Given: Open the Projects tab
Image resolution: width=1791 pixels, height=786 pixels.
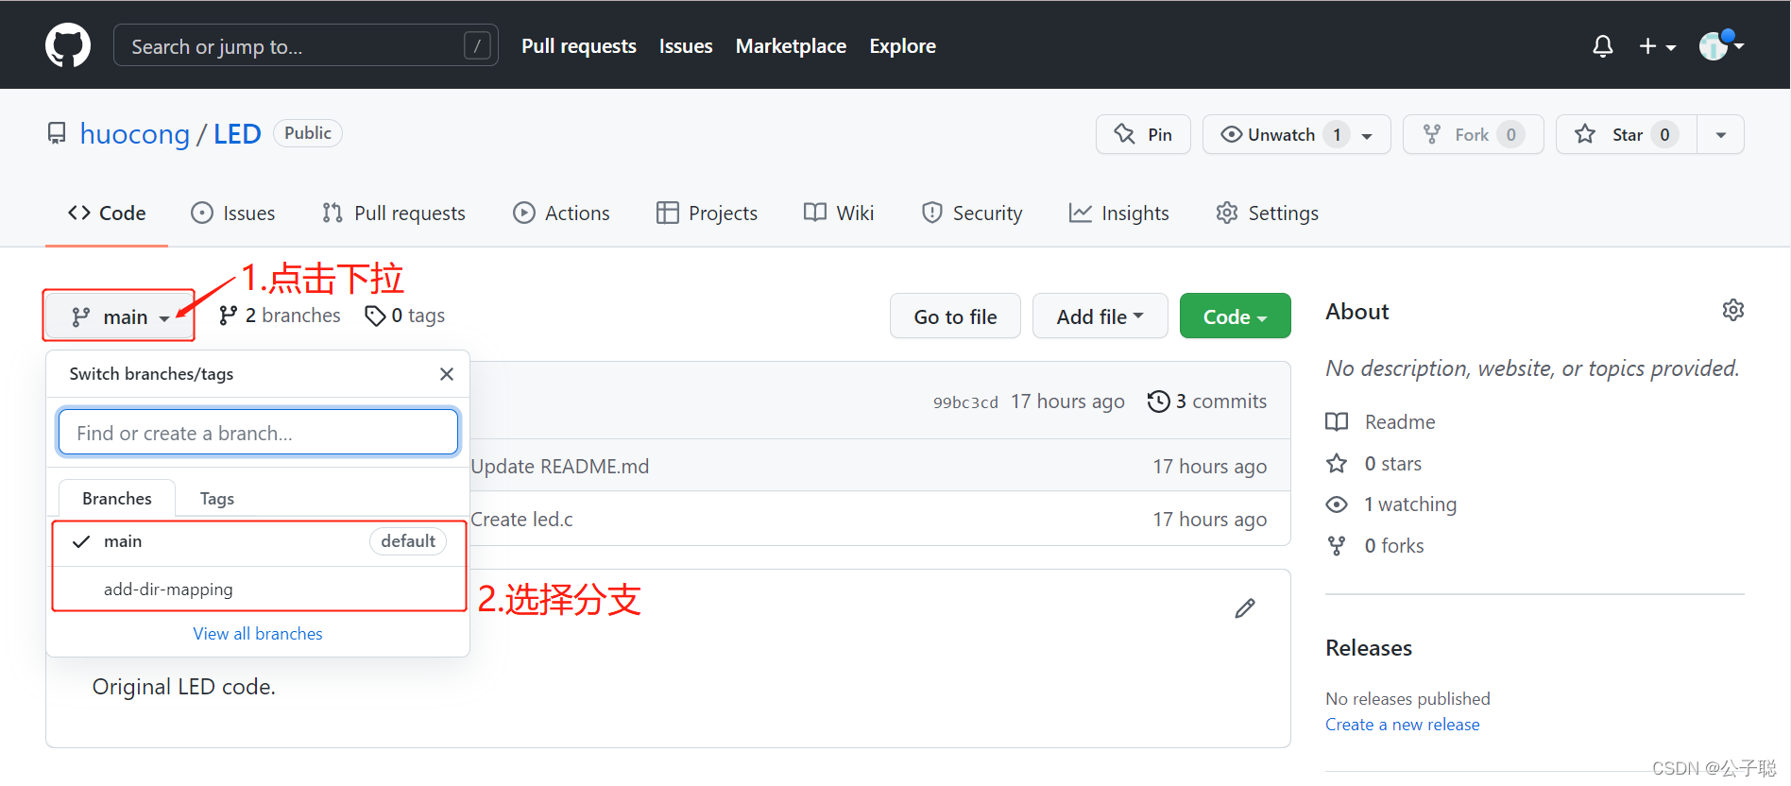Looking at the screenshot, I should (x=707, y=214).
